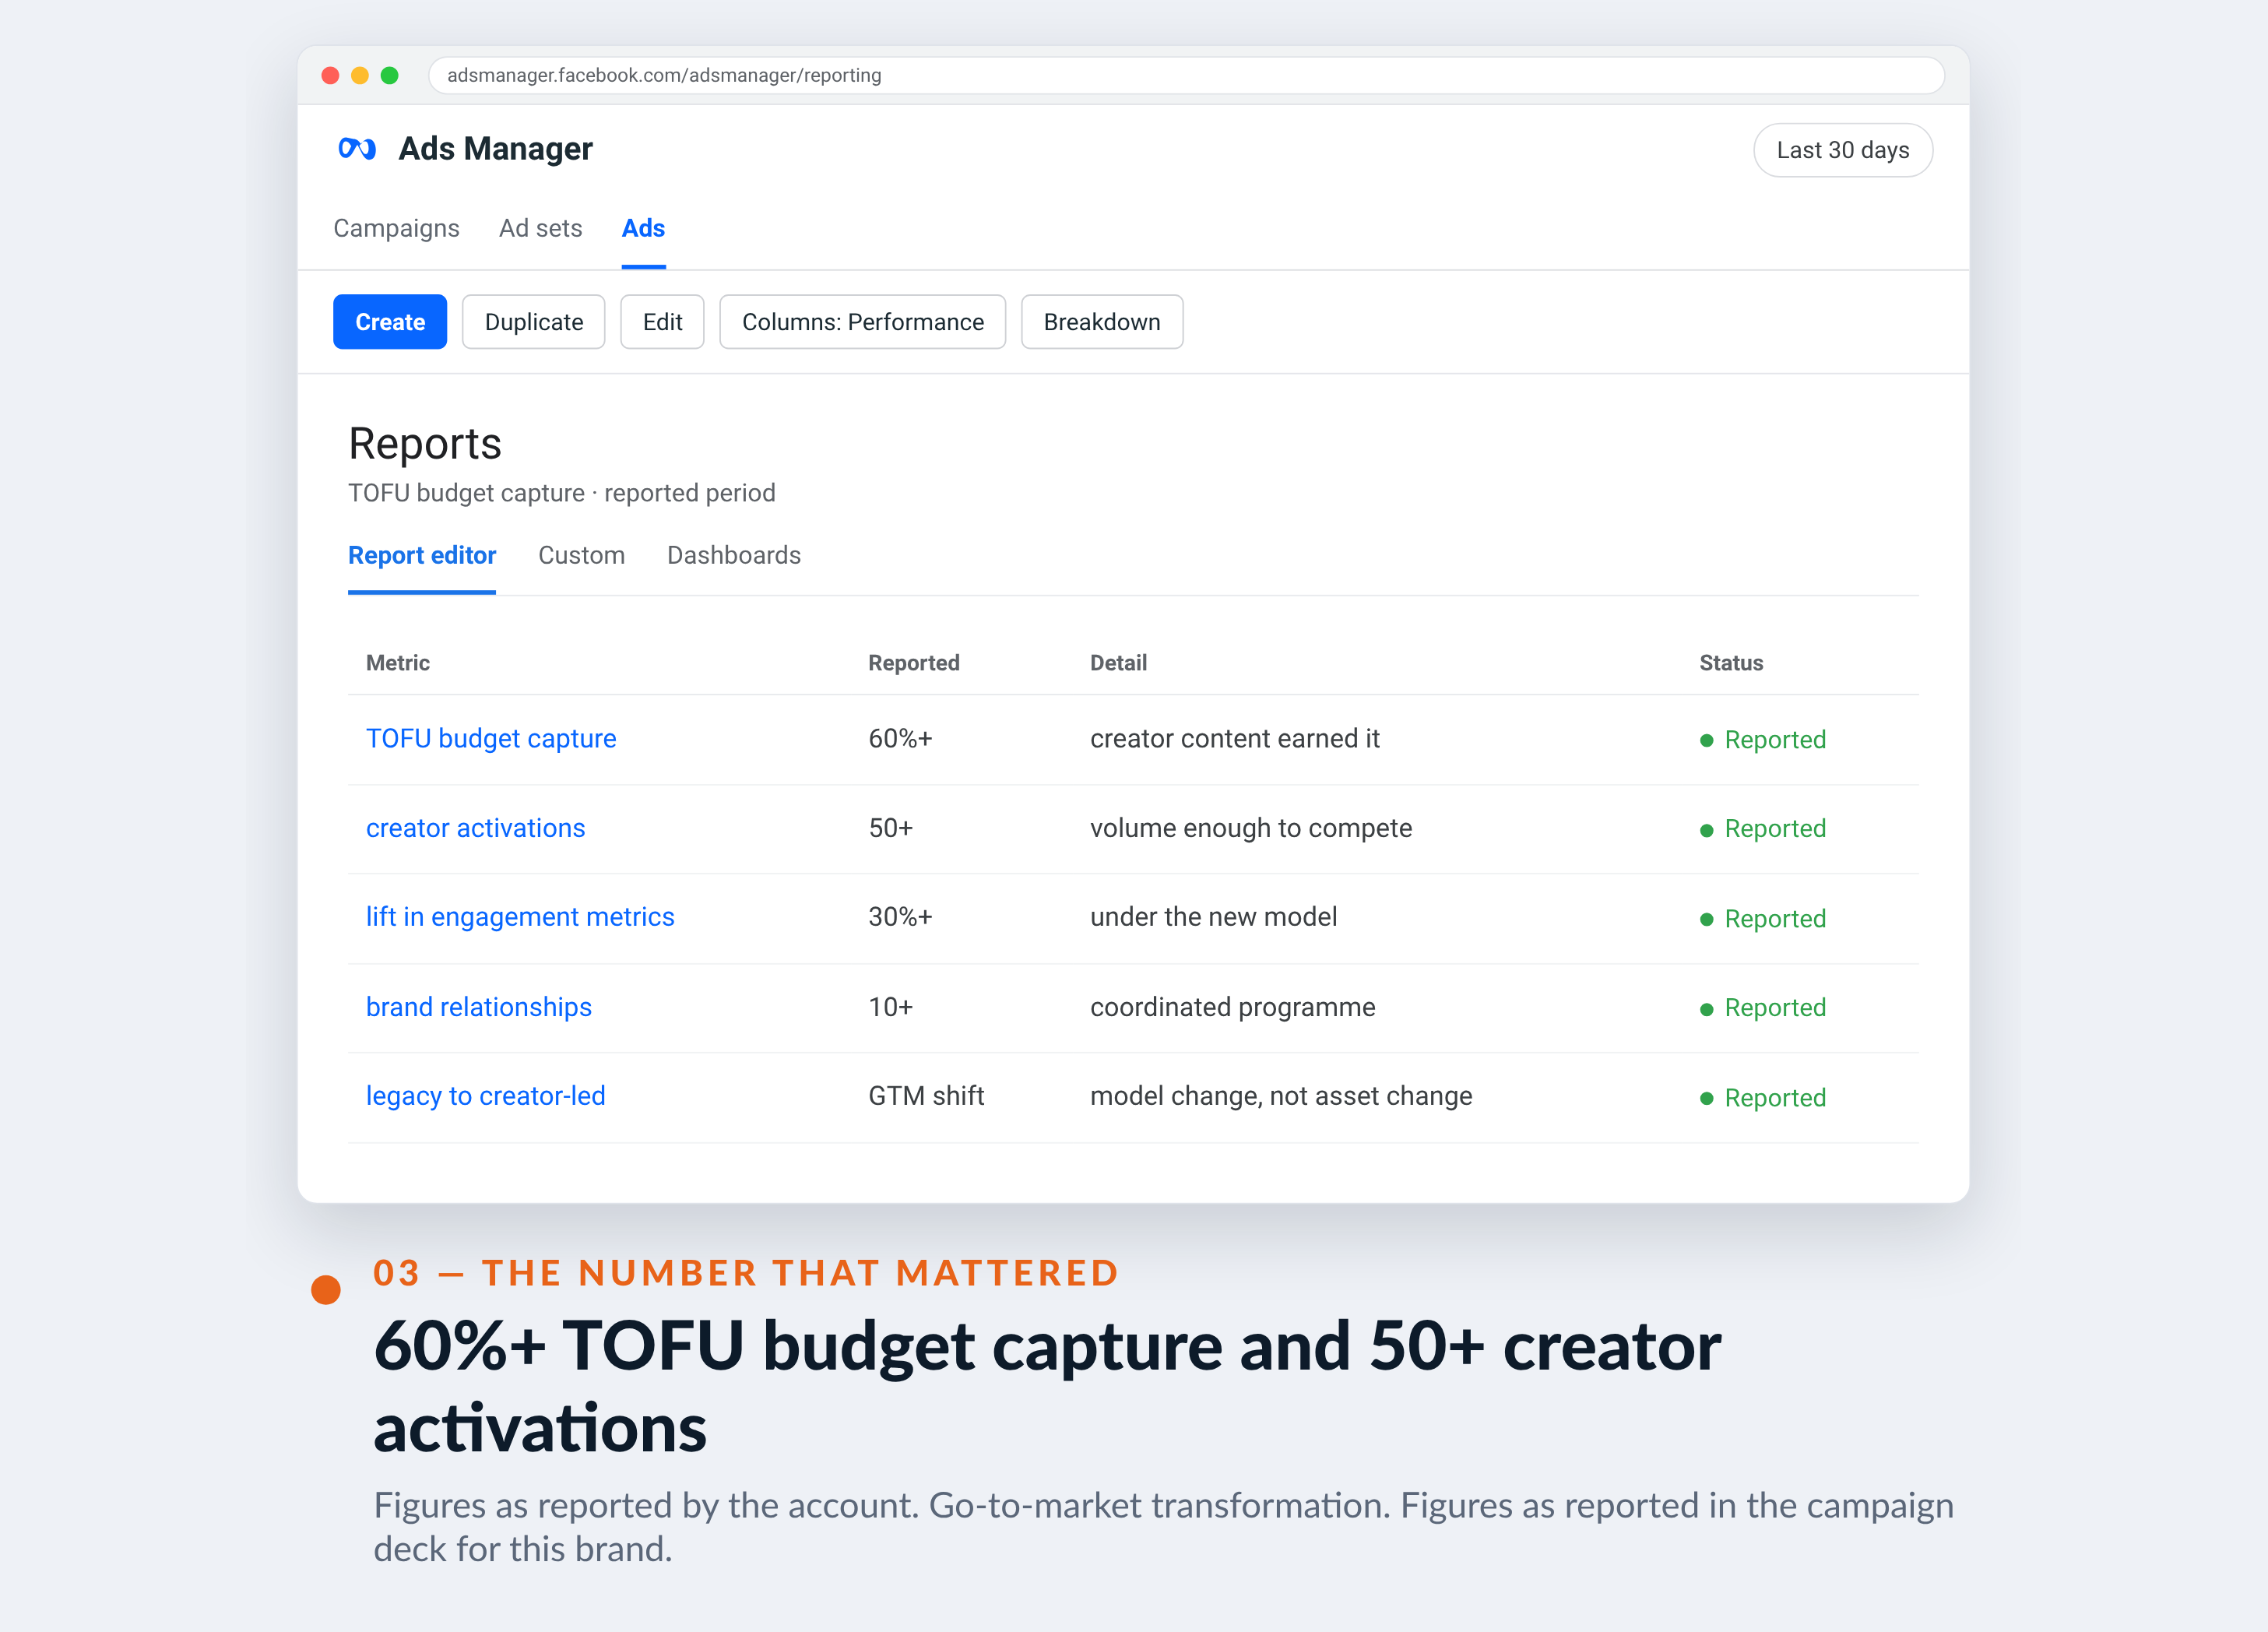This screenshot has width=2268, height=1632.
Task: Click the Meta logo icon
Action: 357,149
